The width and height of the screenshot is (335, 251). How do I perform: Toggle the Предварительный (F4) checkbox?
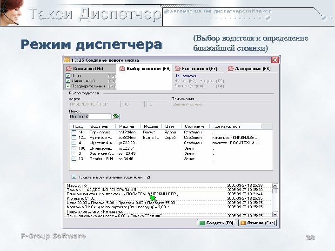[x=68, y=86]
